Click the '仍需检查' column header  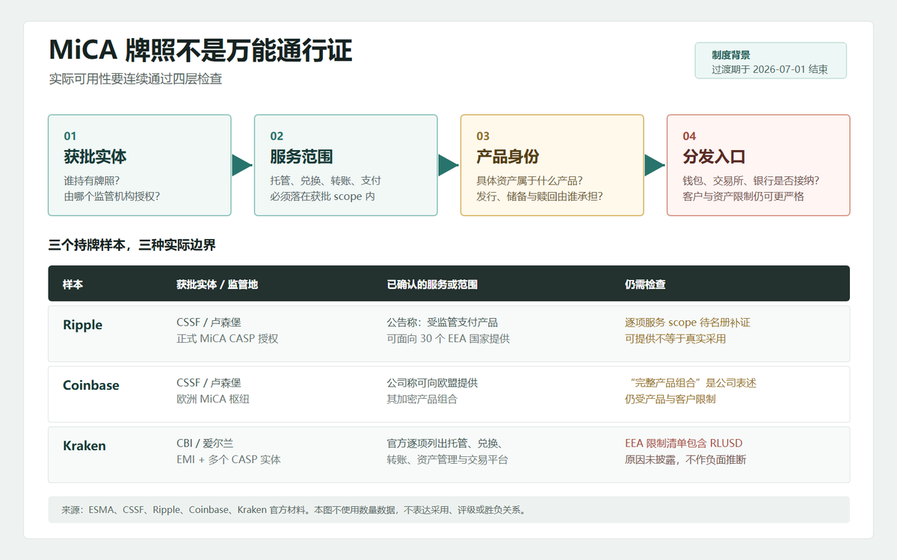(645, 284)
